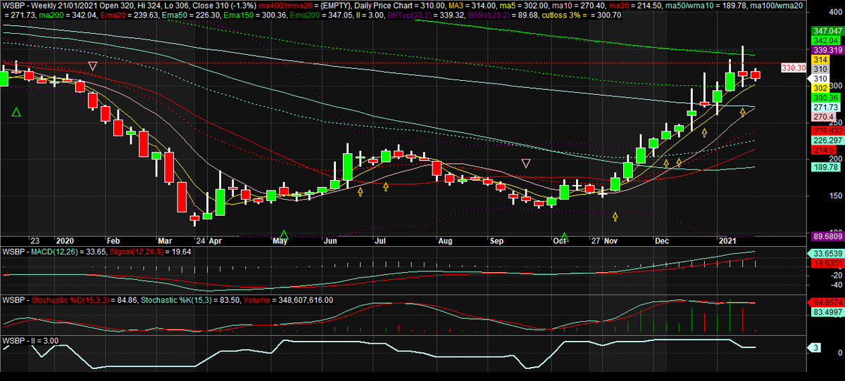The width and height of the screenshot is (845, 381).
Task: Click the 2020 label on the date axis
Action: tap(64, 240)
